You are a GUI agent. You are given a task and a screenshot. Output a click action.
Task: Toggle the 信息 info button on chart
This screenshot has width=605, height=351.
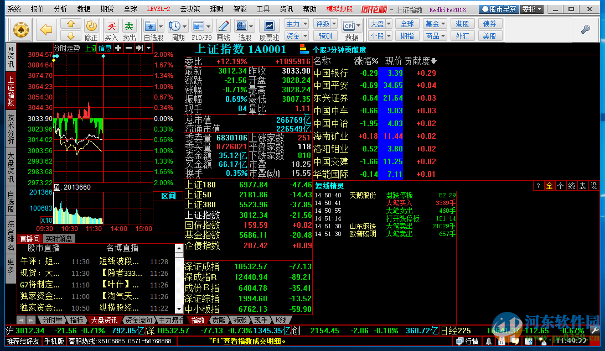pos(105,48)
